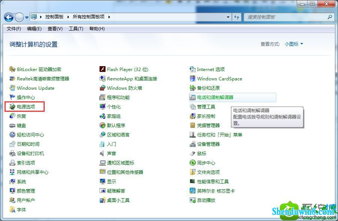Click the 默认程序 icon

coord(103,126)
